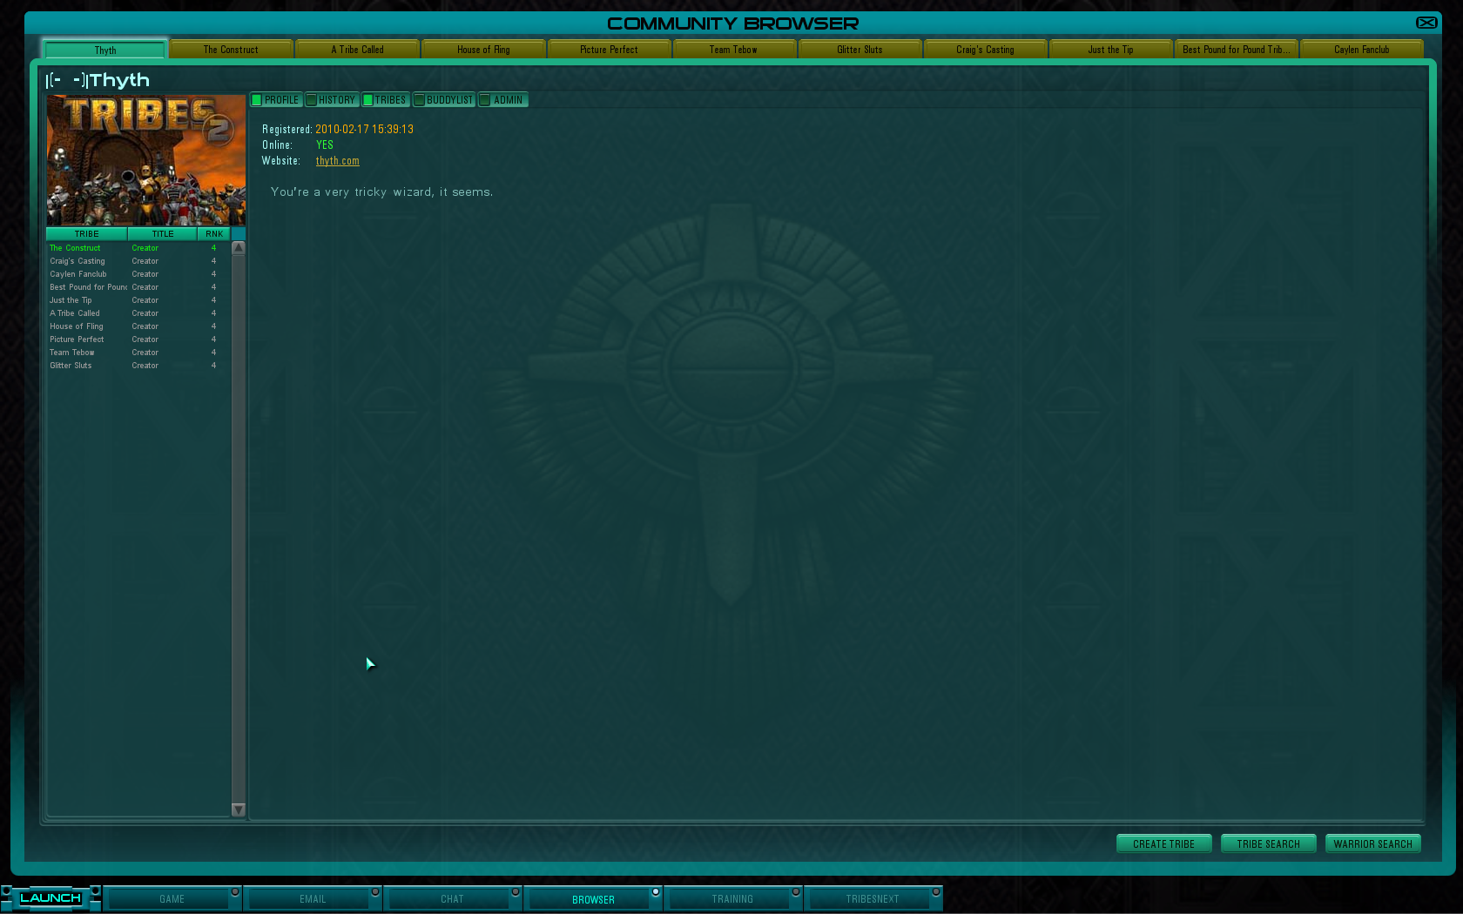Open the EMAIL section
Screen dimensions: 1463x914
coord(312,899)
